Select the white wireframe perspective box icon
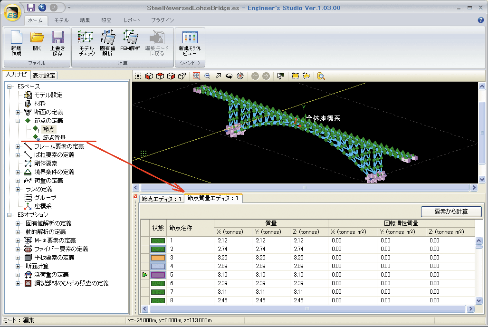Image resolution: width=488 pixels, height=327 pixels. point(182,76)
